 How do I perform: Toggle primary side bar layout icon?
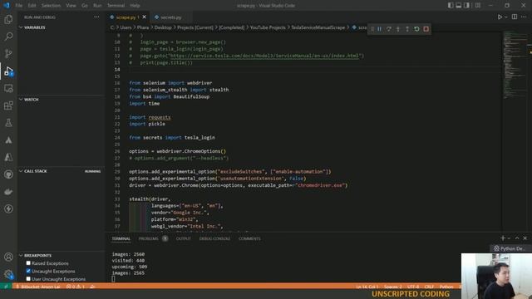point(451,6)
